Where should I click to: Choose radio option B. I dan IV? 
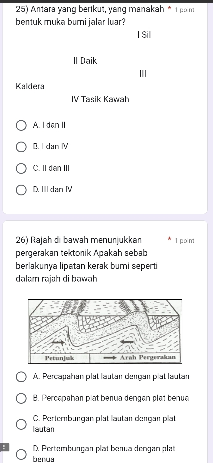(x=21, y=147)
